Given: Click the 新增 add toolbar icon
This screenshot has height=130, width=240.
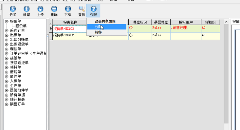Looking at the screenshot, I should tap(27, 11).
